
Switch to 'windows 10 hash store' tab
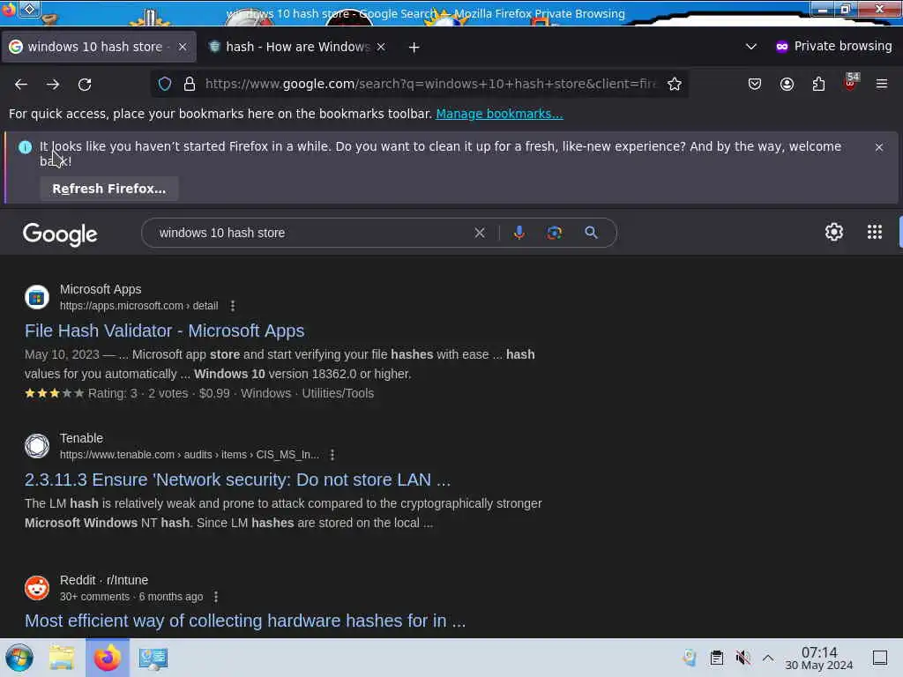[95, 47]
